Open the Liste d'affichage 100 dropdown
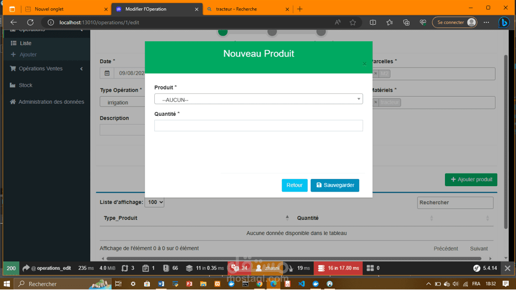Image resolution: width=516 pixels, height=290 pixels. pos(154,202)
